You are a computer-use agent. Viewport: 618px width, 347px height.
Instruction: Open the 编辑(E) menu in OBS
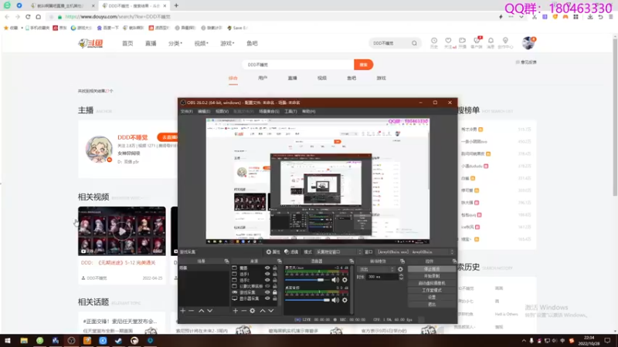(204, 111)
